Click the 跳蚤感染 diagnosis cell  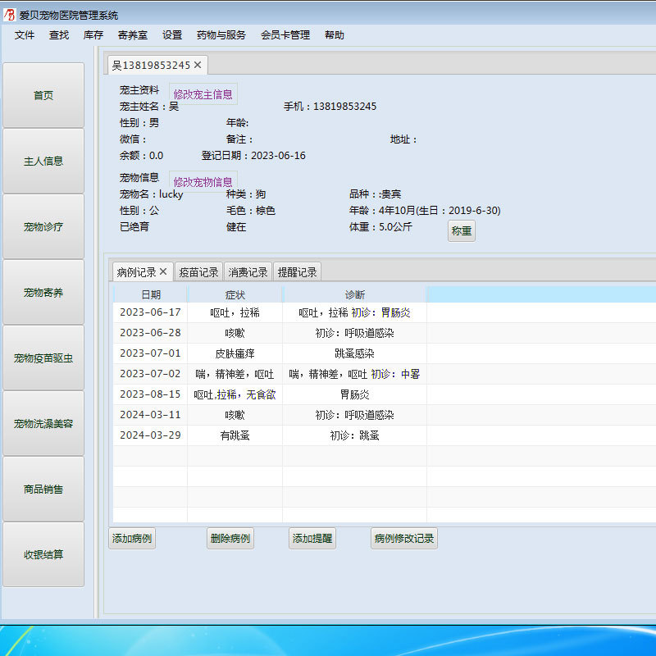click(355, 353)
